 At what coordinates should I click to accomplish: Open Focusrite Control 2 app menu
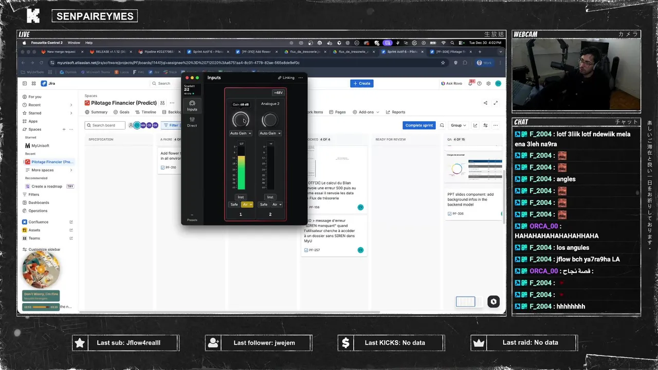pos(47,43)
